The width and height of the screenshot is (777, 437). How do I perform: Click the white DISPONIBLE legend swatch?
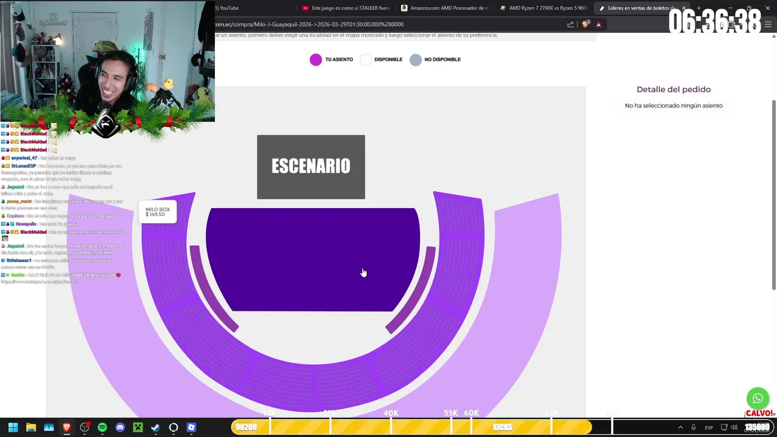365,59
